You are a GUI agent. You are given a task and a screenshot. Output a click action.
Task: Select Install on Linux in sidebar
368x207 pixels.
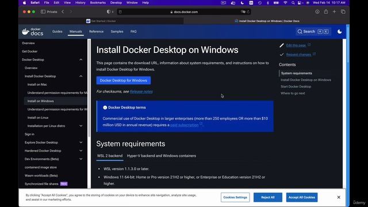[38, 117]
